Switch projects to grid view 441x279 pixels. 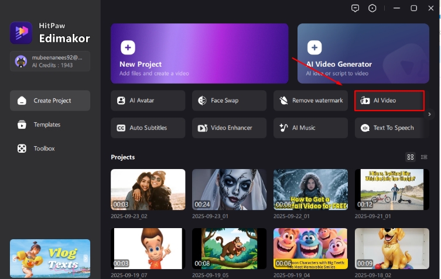[411, 157]
